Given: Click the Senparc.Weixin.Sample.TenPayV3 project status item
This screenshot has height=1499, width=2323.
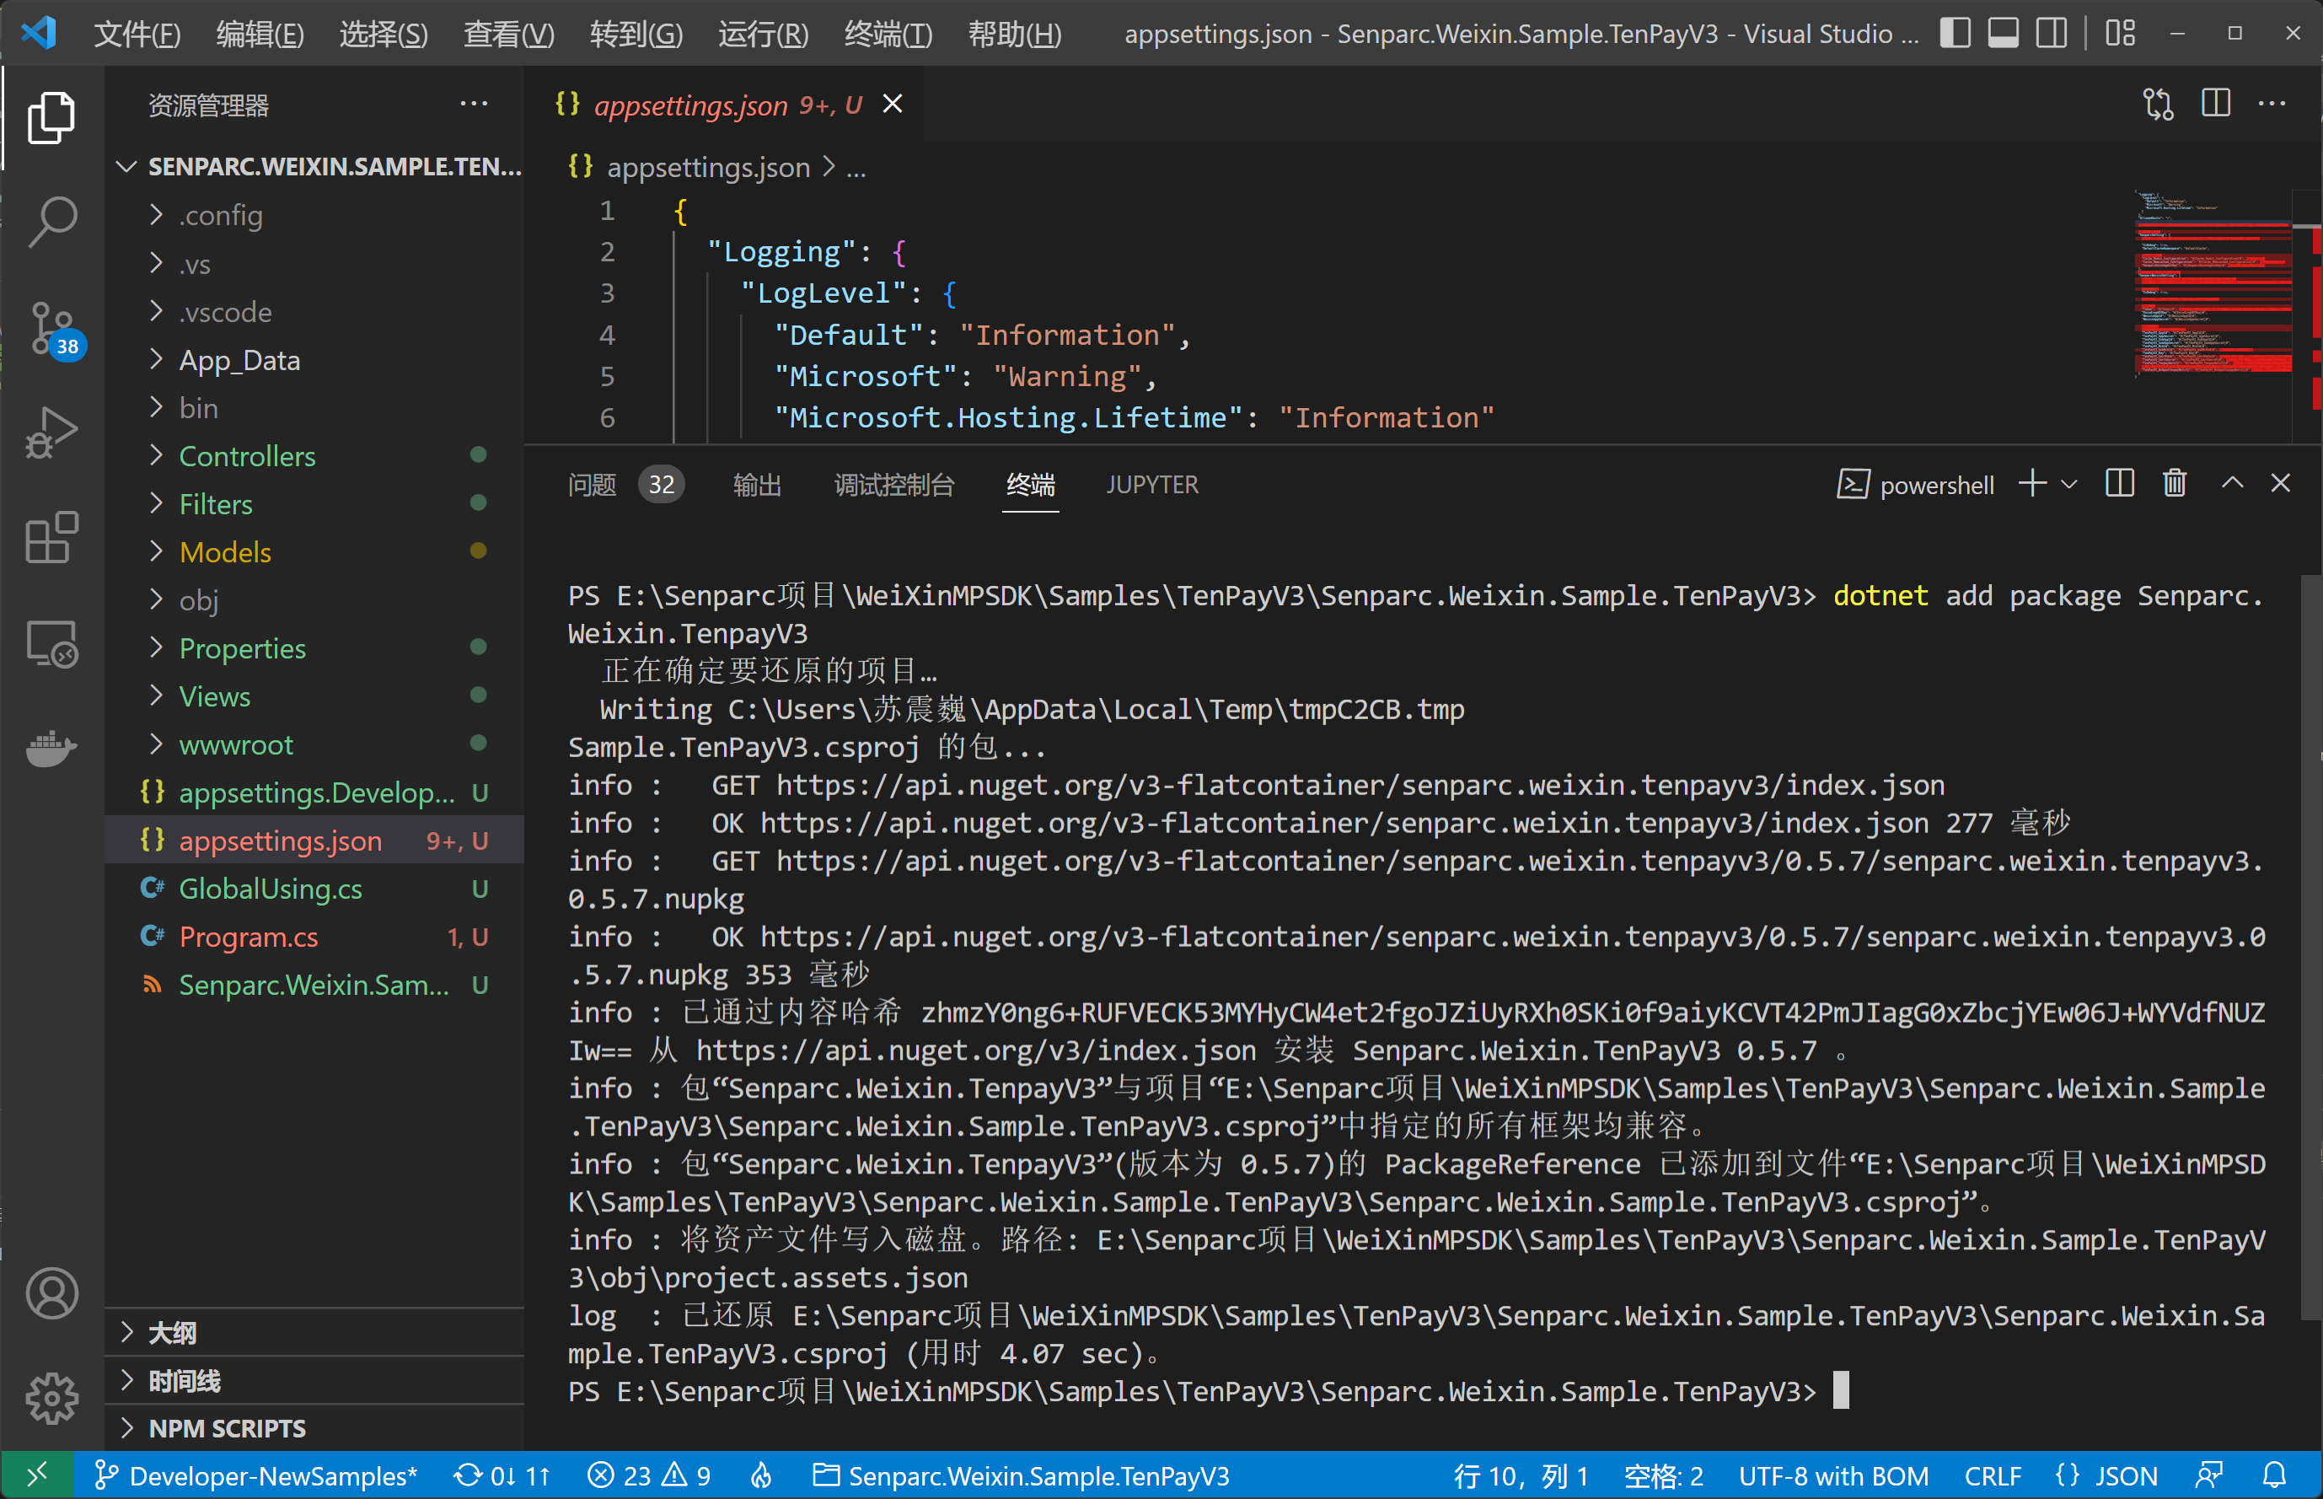Looking at the screenshot, I should (x=1021, y=1475).
